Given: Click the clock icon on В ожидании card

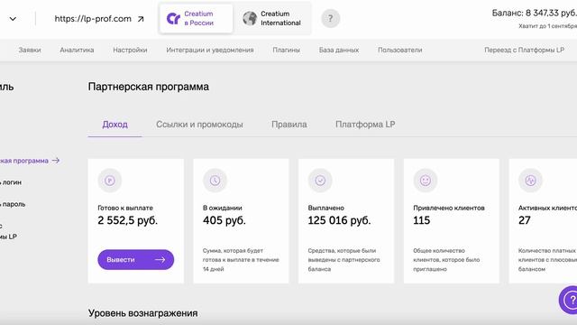Looking at the screenshot, I should click(215, 181).
